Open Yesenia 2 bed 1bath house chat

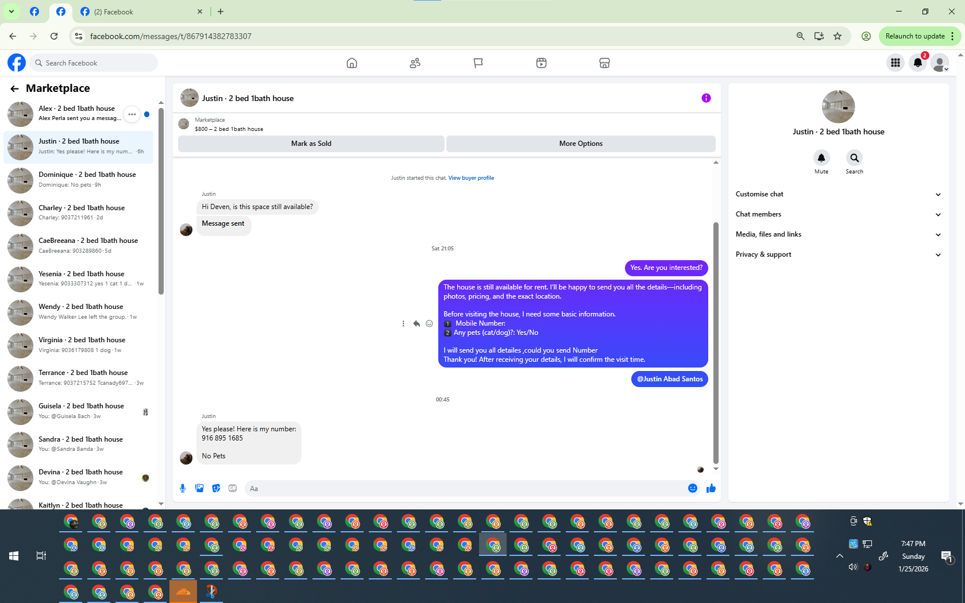pyautogui.click(x=79, y=279)
